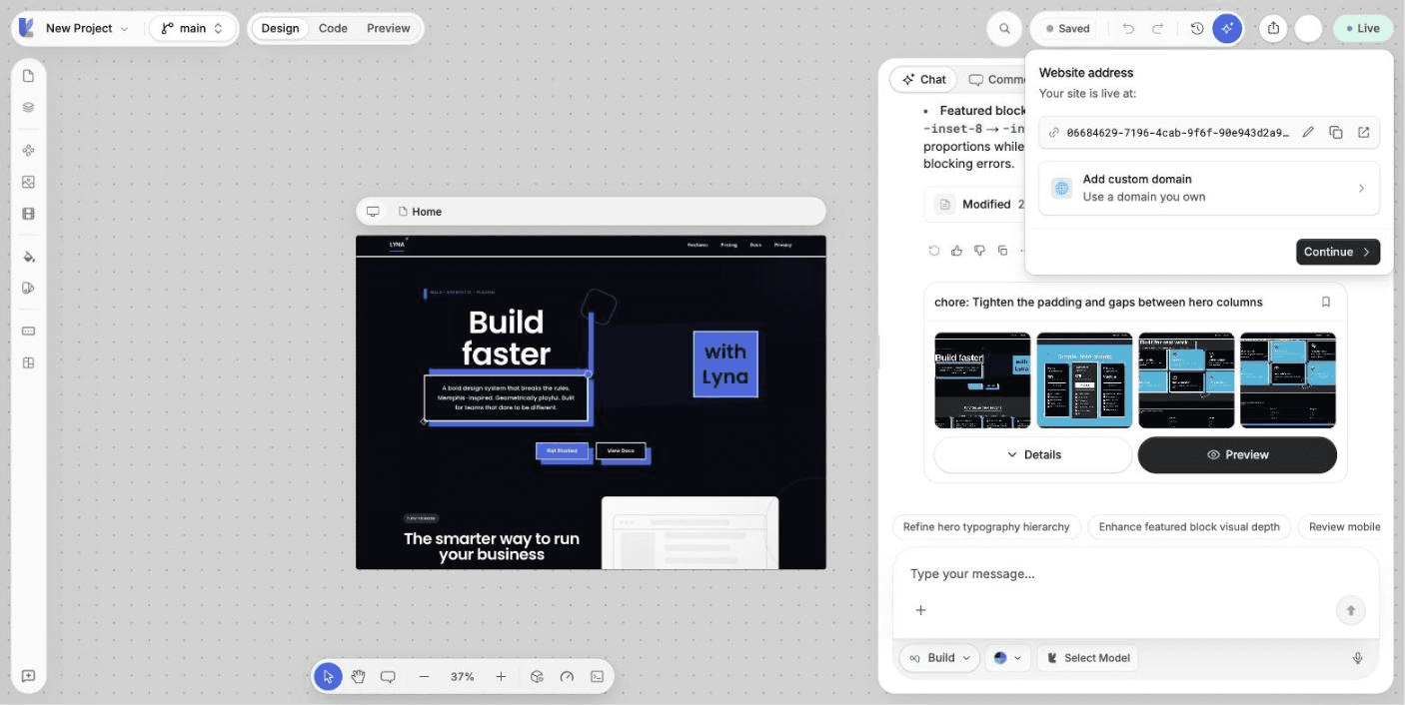Viewport: 1405px width, 705px height.
Task: Bookmark the hero columns chore card
Action: coord(1326,302)
